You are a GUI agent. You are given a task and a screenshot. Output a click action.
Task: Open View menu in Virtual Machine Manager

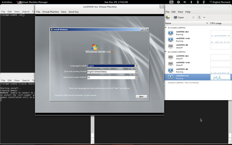pyautogui.click(x=180, y=12)
